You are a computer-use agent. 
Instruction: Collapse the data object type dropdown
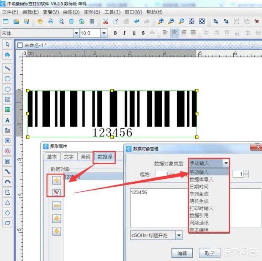pos(226,163)
